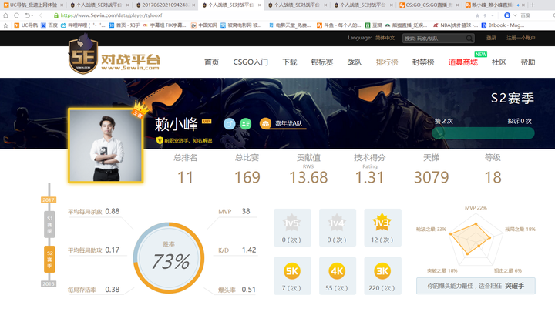This screenshot has width=555, height=312.
Task: Select the S2 赛季 timeline marker
Action: [x=49, y=260]
